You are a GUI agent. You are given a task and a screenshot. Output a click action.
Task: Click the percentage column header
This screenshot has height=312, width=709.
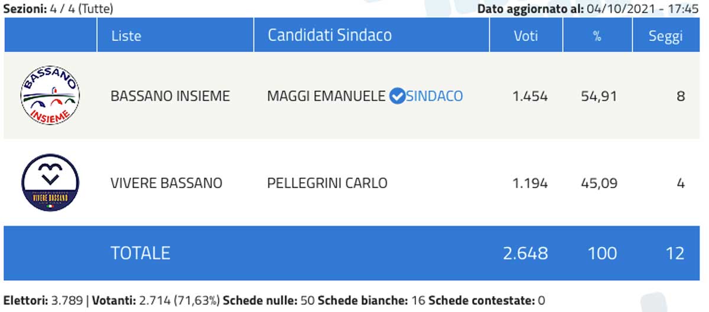pyautogui.click(x=597, y=35)
